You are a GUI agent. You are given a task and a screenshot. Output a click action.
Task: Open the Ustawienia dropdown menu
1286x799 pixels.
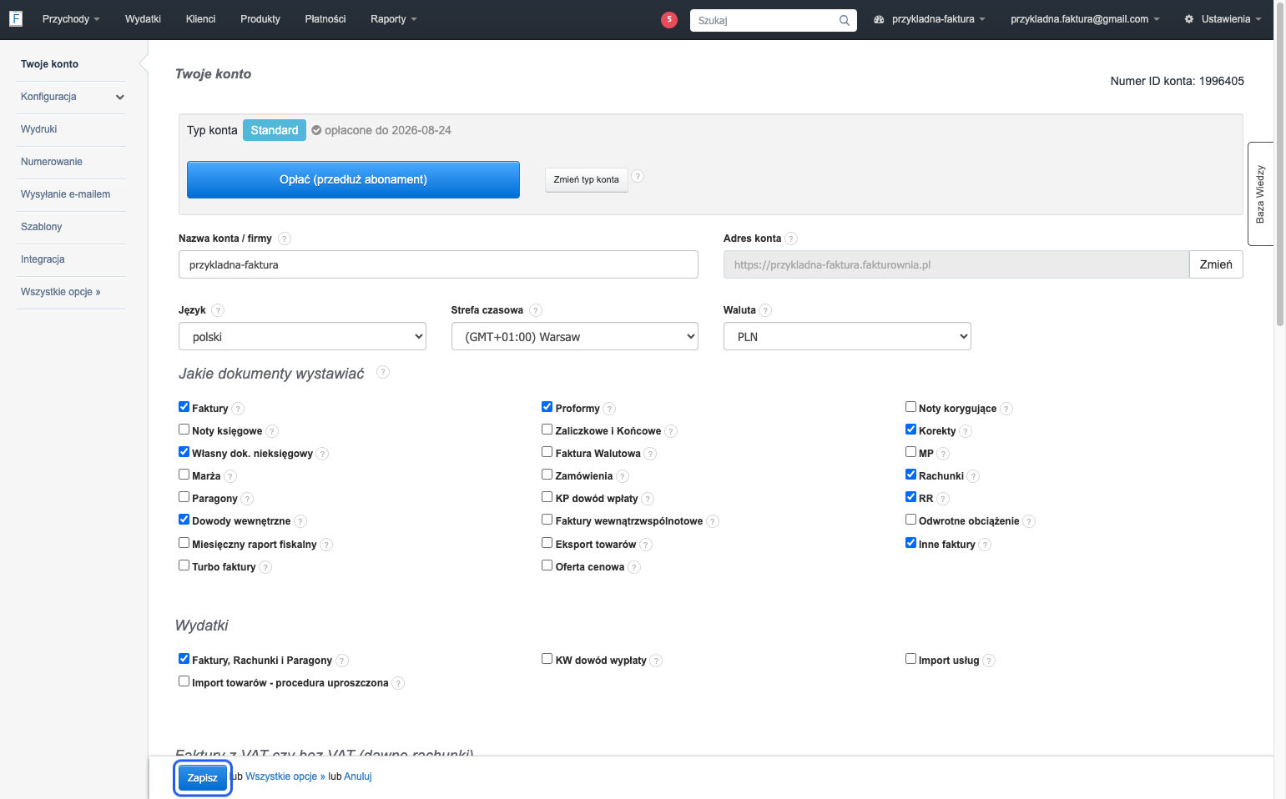coord(1223,19)
